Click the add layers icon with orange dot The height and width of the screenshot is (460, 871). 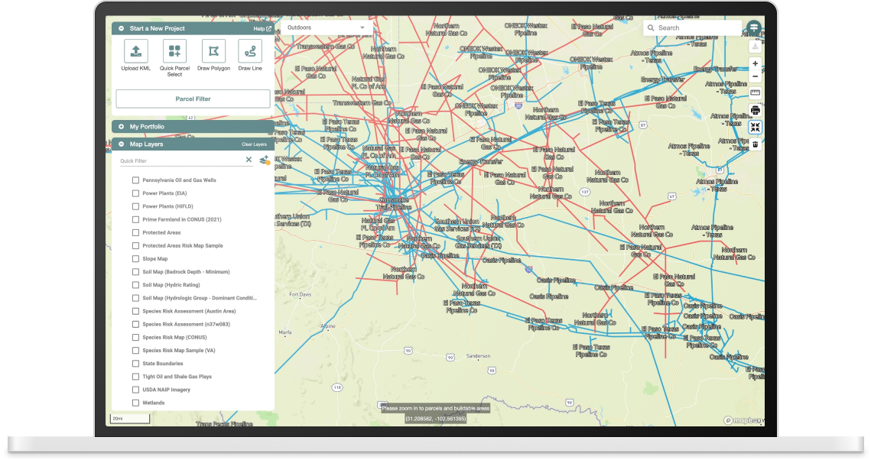[x=265, y=160]
